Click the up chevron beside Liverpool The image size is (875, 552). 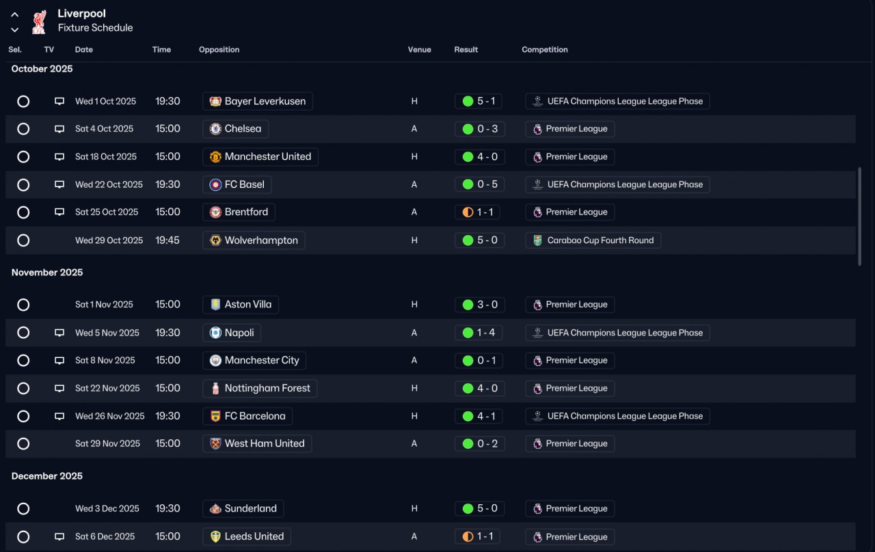tap(14, 14)
